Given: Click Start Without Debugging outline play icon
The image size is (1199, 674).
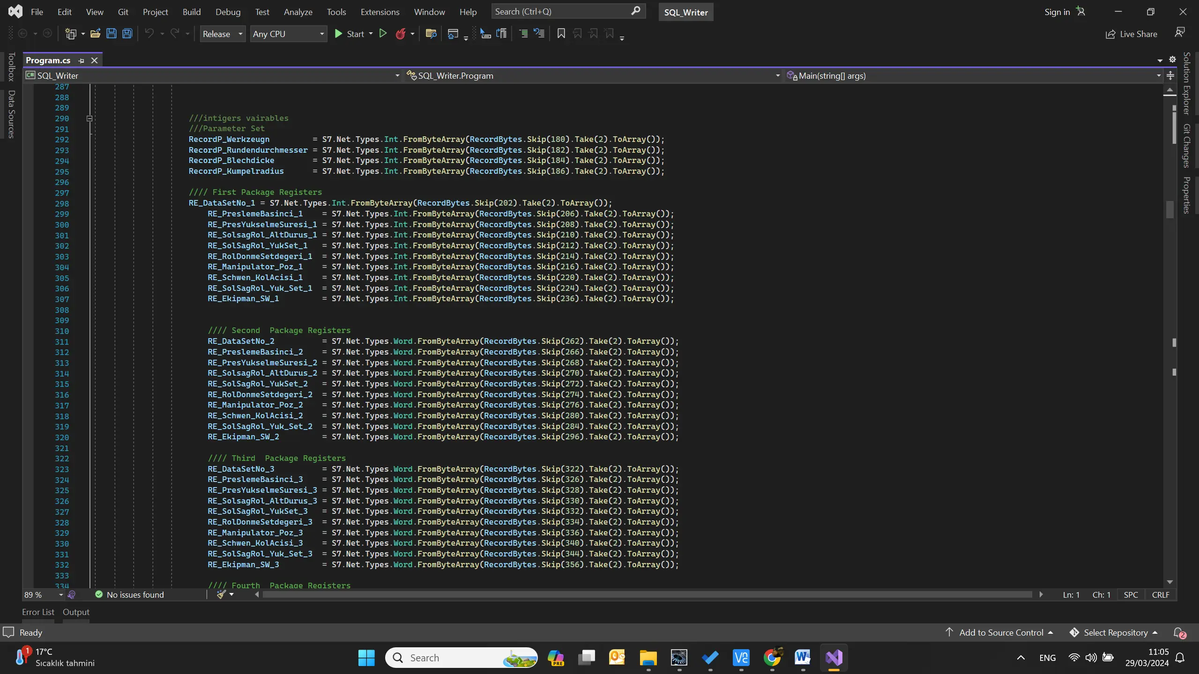Looking at the screenshot, I should 383,34.
